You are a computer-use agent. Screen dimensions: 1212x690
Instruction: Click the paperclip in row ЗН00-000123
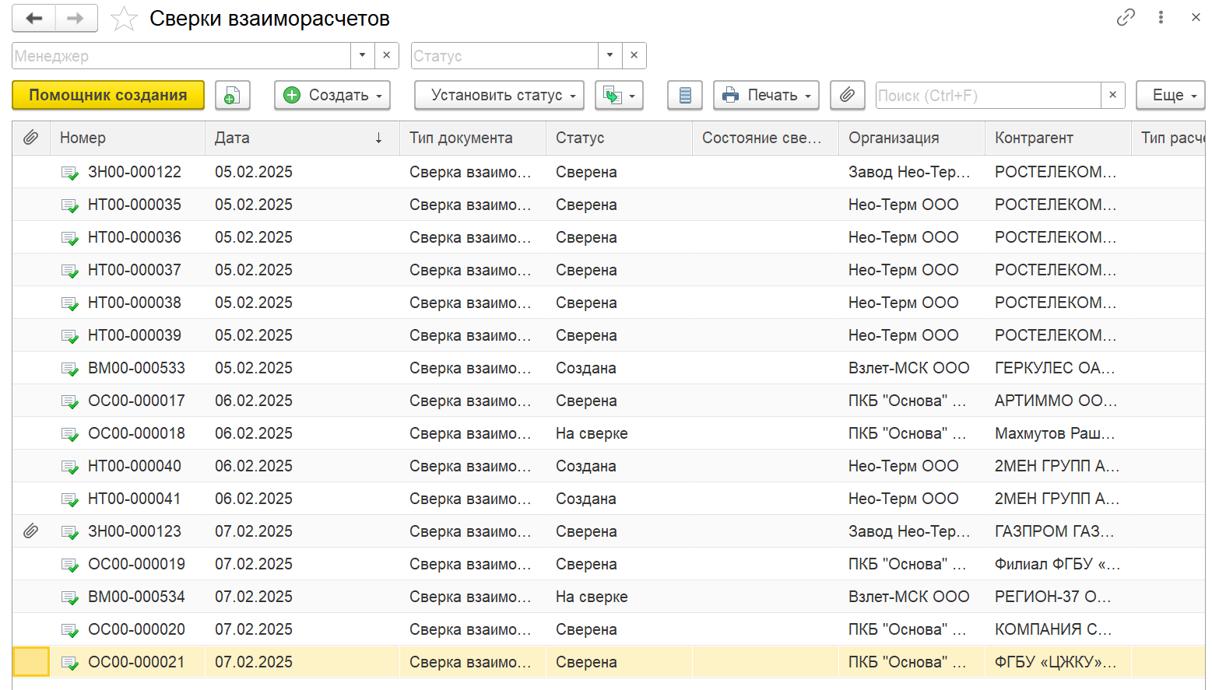click(x=30, y=531)
